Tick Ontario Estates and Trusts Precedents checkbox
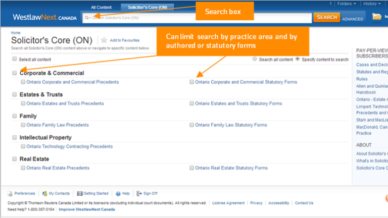 [x=23, y=103]
